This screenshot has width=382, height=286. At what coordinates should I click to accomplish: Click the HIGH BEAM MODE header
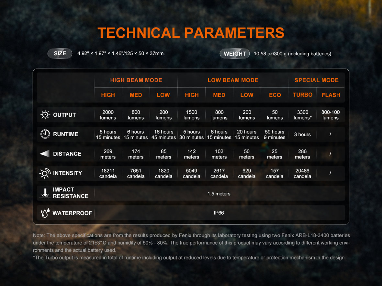point(136,80)
